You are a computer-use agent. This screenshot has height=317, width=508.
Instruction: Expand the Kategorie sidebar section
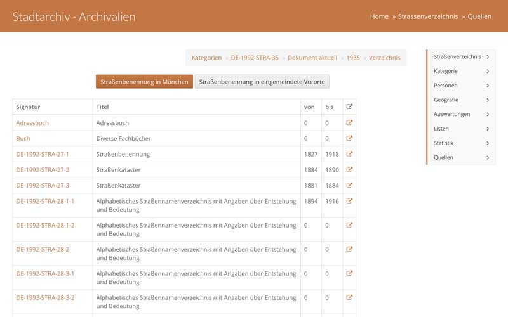(461, 71)
